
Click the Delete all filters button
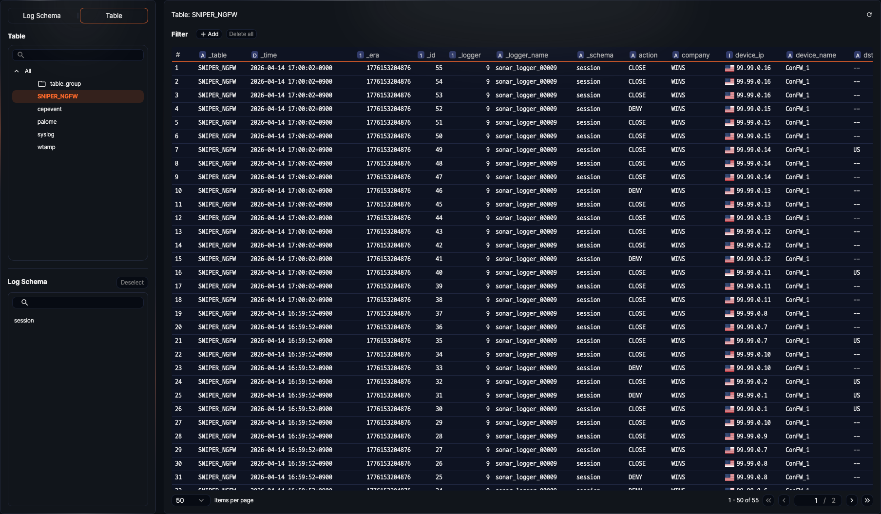pos(241,34)
